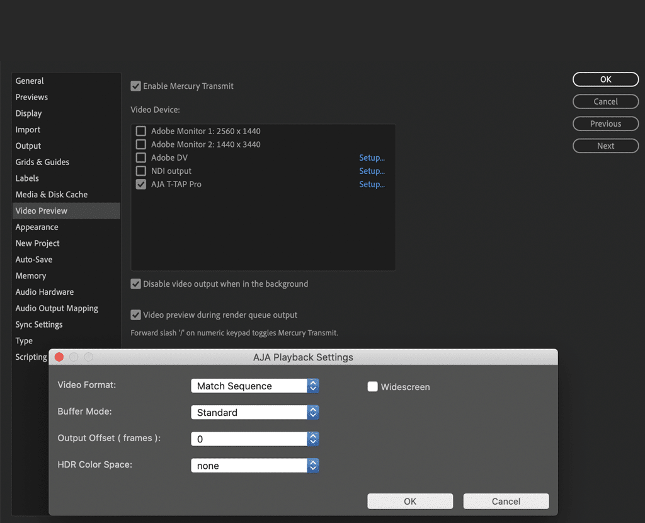
Task: Toggle Disable video output when in background
Action: click(135, 284)
